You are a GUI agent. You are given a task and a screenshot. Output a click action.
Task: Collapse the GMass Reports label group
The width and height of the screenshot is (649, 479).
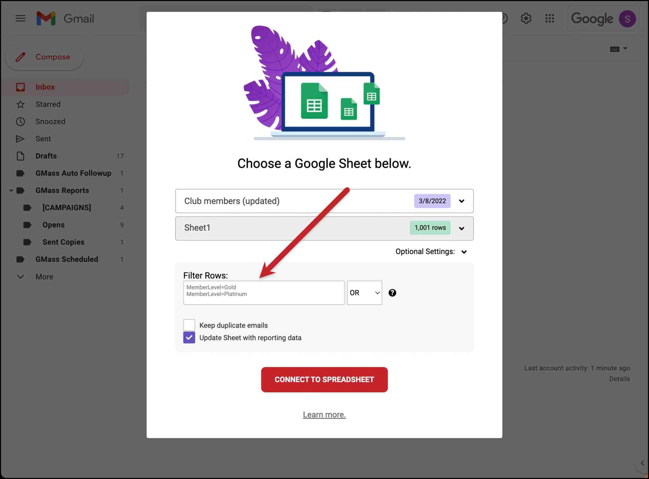pos(11,190)
